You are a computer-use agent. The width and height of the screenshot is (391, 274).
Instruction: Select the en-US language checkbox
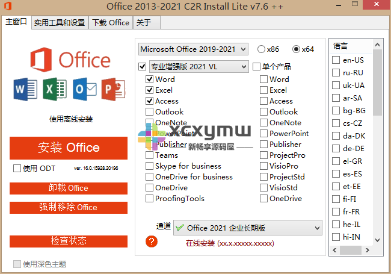click(x=336, y=60)
